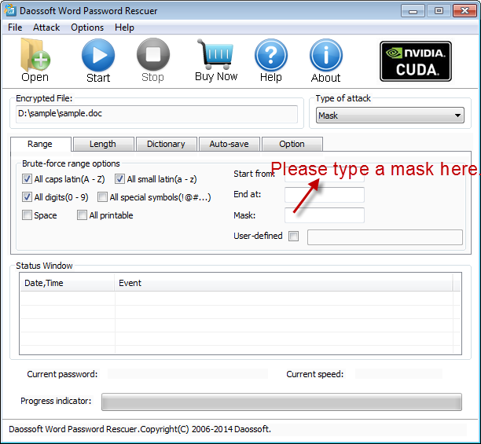The height and width of the screenshot is (444, 481).
Task: Open the Help menu
Action: [124, 28]
